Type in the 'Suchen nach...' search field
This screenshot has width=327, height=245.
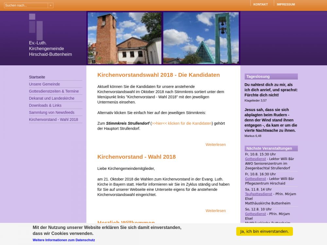tap(26, 5)
